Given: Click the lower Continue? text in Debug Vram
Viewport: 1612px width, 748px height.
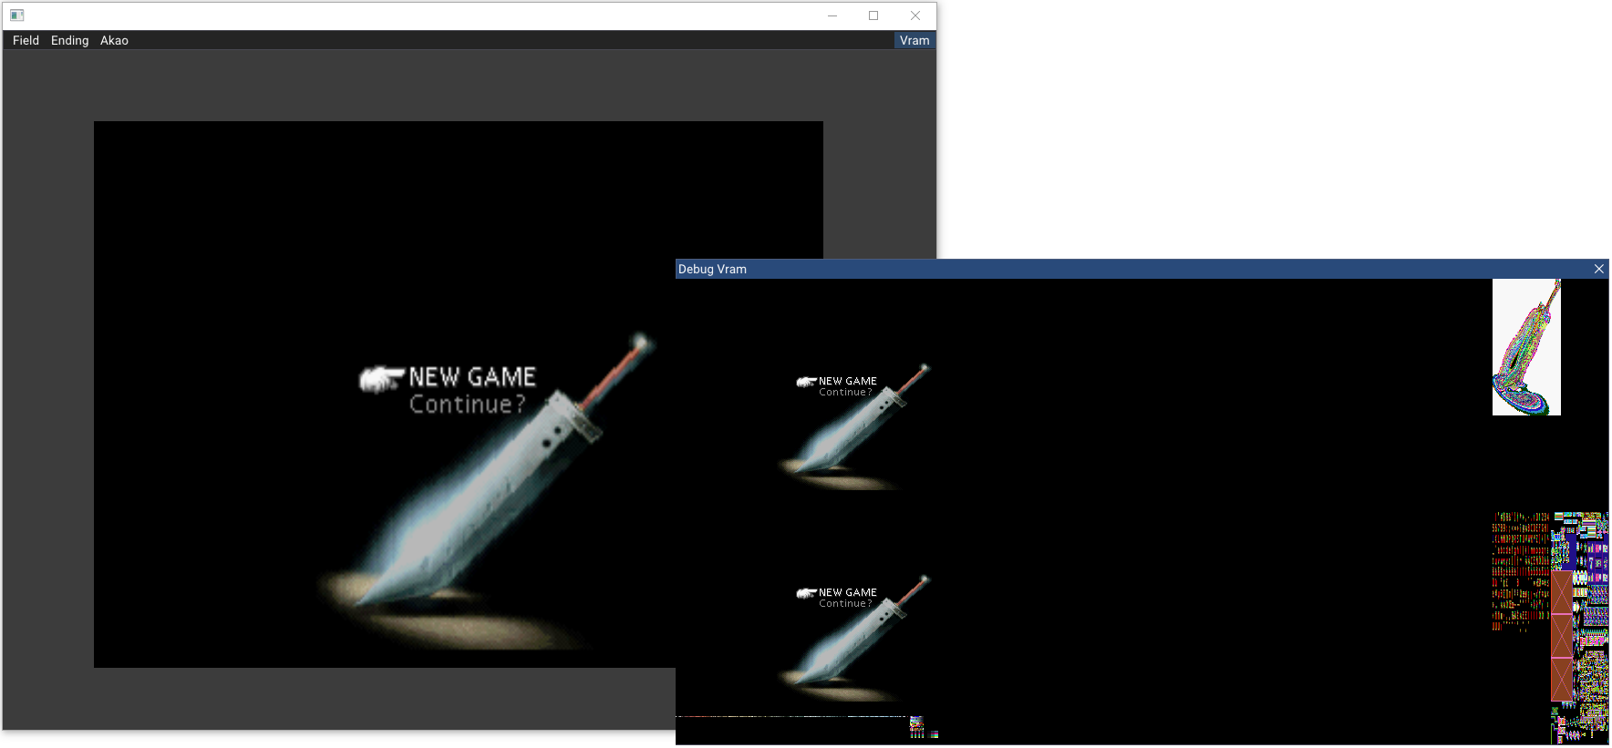Looking at the screenshot, I should (845, 604).
